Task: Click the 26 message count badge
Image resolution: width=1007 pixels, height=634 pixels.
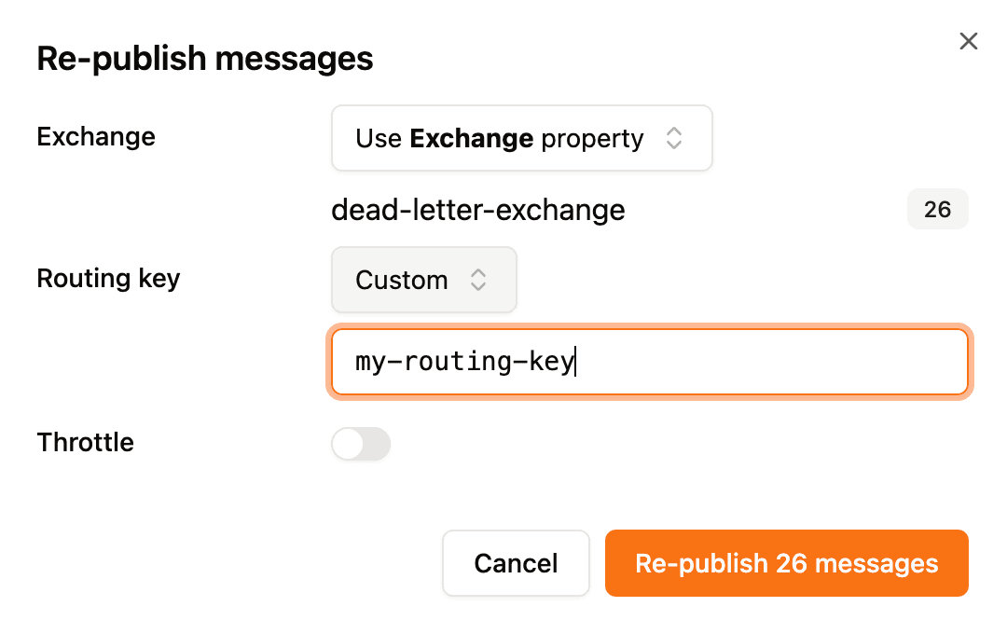Action: coord(937,210)
